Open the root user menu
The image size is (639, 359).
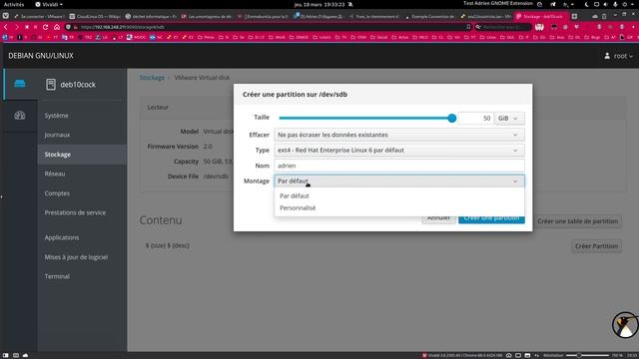point(619,56)
